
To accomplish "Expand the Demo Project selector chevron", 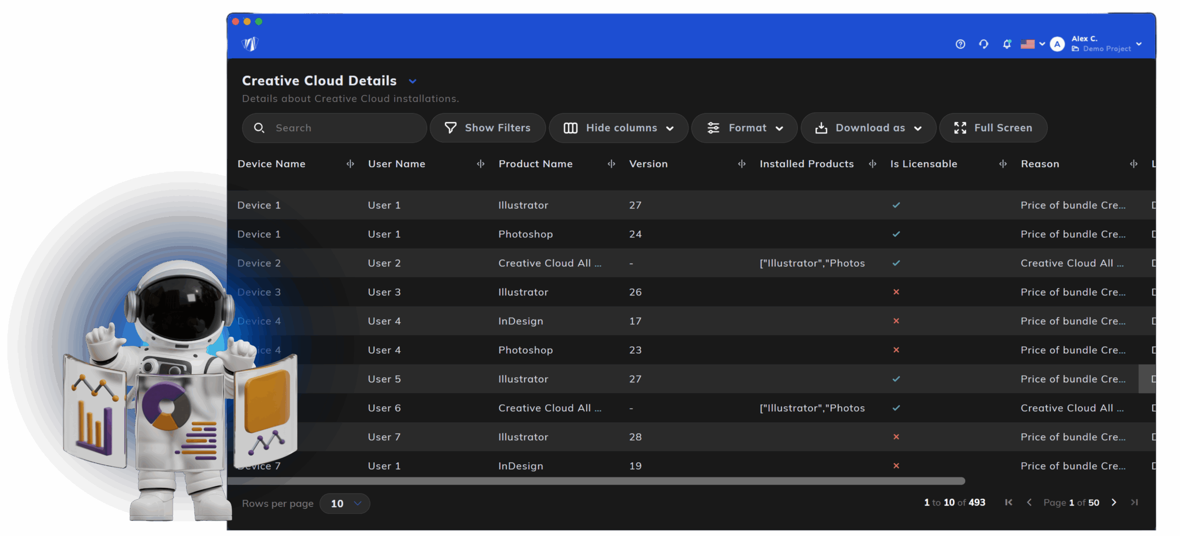I will click(x=1139, y=44).
